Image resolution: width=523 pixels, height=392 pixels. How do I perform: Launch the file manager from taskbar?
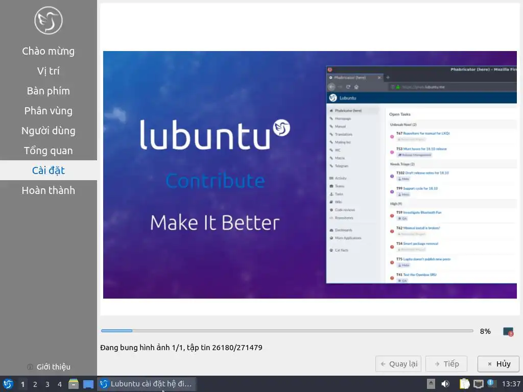[x=74, y=384]
